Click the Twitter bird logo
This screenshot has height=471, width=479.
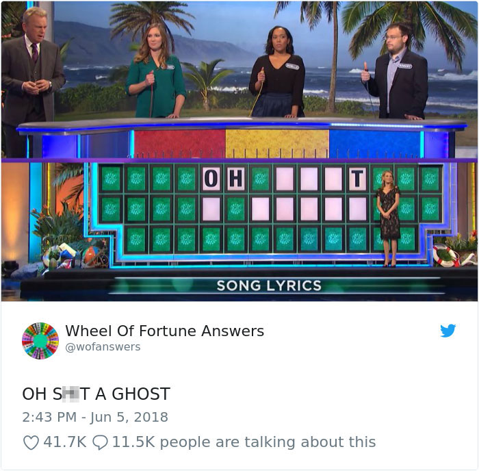[448, 331]
